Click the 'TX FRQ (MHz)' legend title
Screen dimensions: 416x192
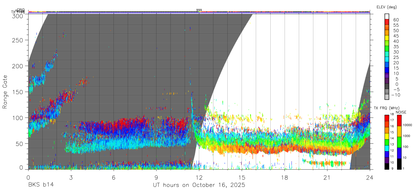(387, 108)
